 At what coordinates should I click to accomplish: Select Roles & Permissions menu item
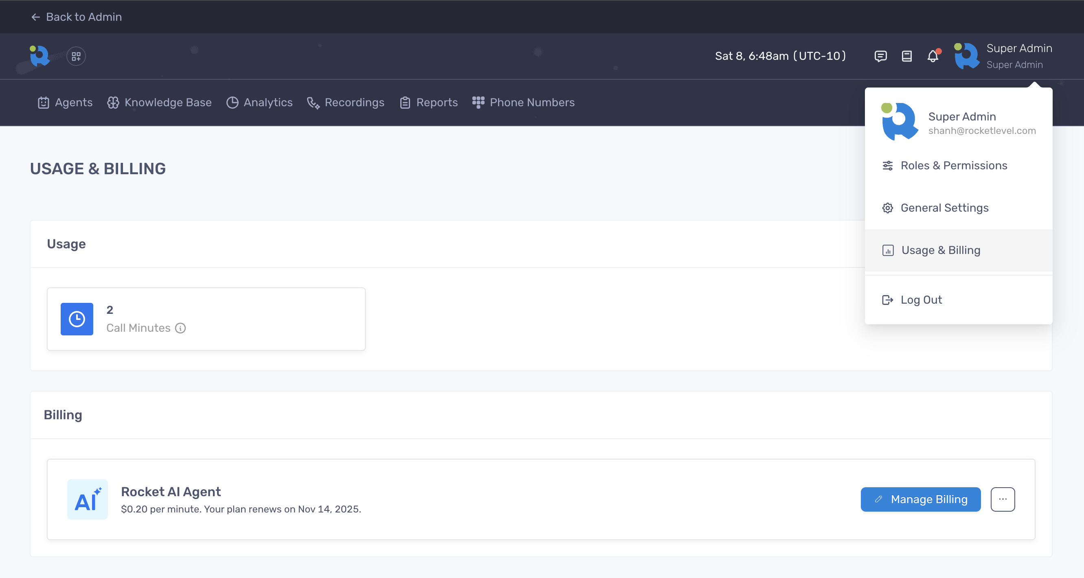click(x=954, y=165)
